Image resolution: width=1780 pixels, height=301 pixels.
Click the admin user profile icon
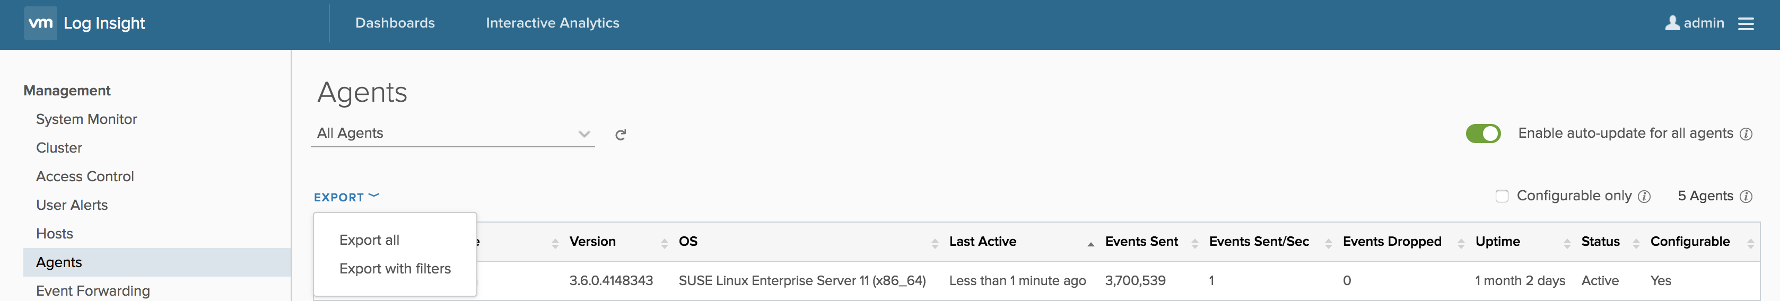pos(1672,23)
